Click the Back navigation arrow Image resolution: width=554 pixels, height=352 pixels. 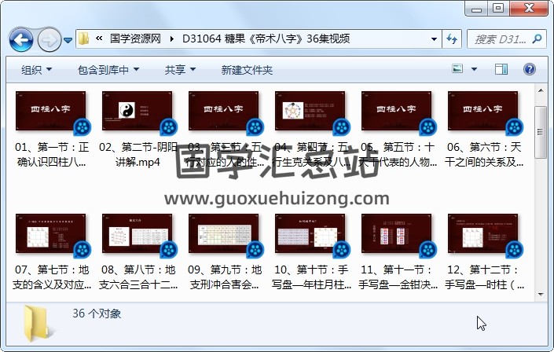point(21,39)
